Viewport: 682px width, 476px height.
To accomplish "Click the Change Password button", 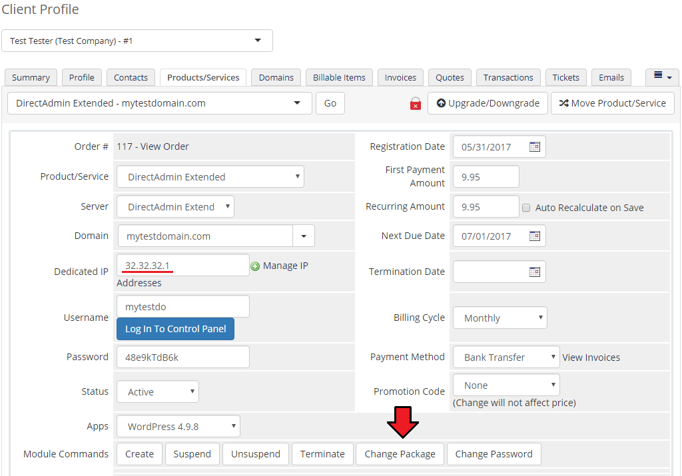I will coord(494,454).
